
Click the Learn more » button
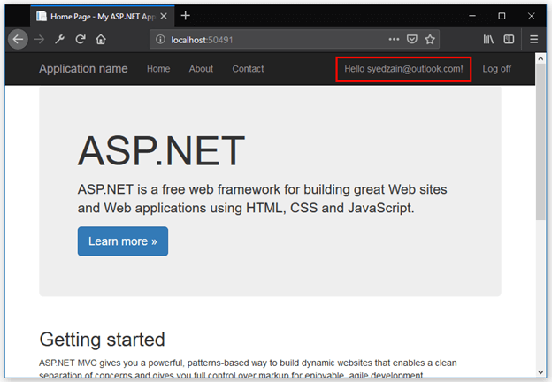[123, 241]
